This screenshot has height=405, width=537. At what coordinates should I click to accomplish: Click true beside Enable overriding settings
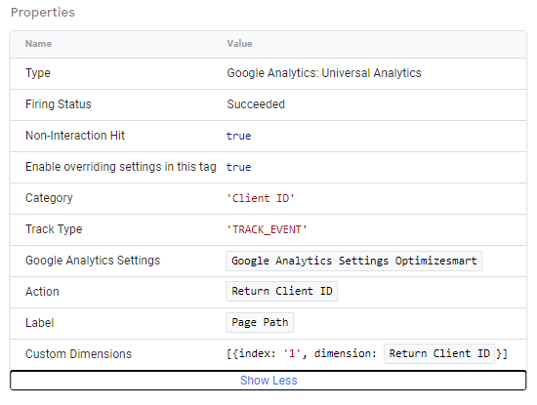[x=238, y=167]
